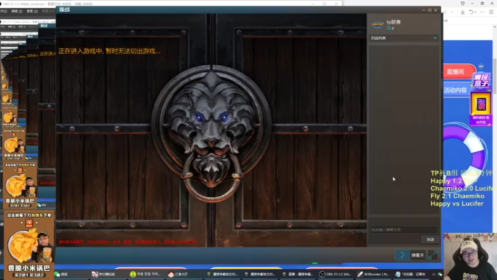Click the 'Happy vs Lucifer' match line
Image resolution: width=497 pixels, height=280 pixels.
tap(457, 204)
